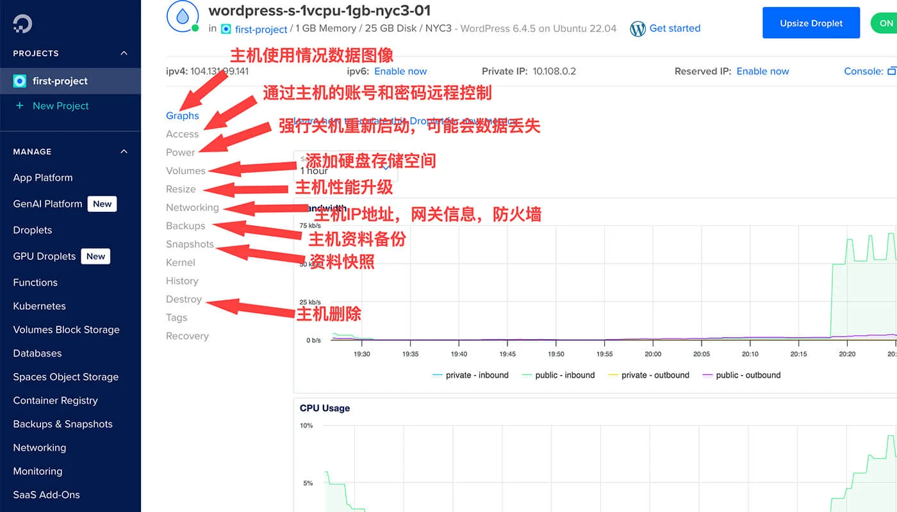
Task: Open the Console window icon top right
Action: [893, 71]
